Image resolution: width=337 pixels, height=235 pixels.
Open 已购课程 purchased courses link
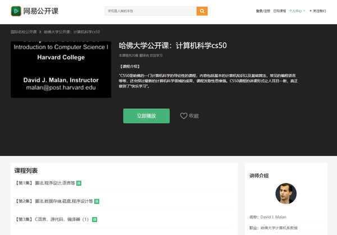point(279,11)
